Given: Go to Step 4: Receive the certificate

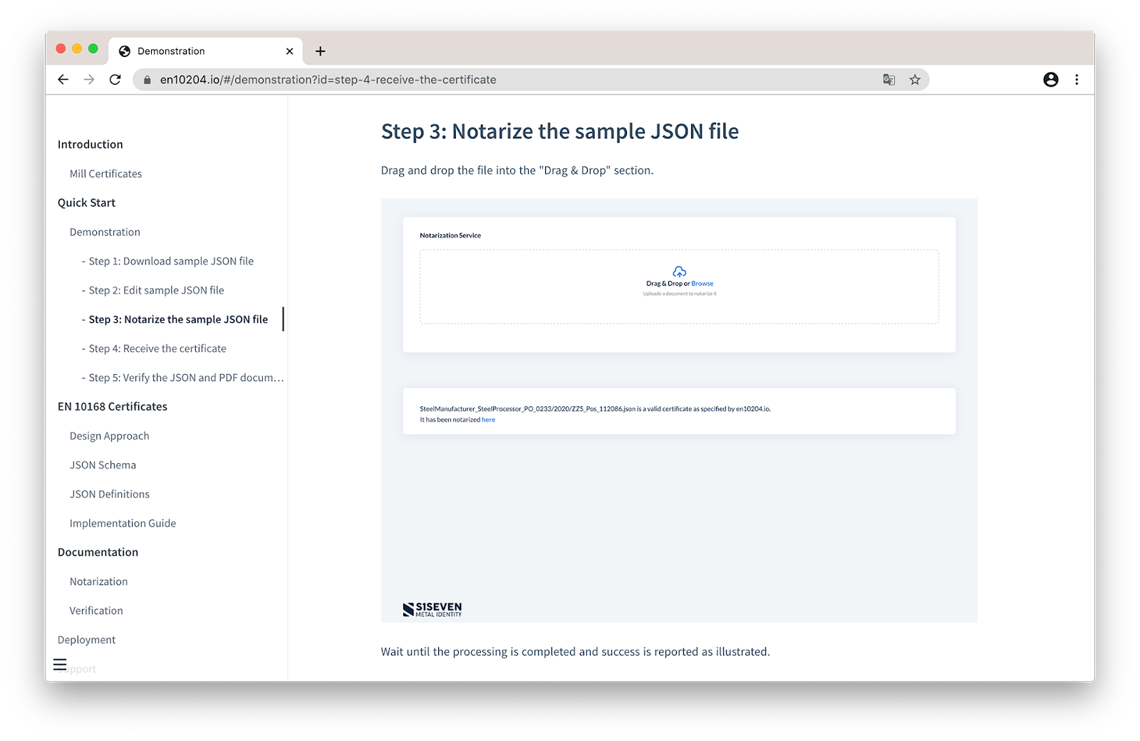Looking at the screenshot, I should (157, 348).
